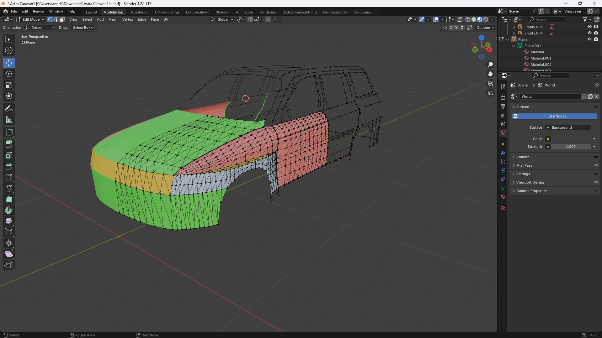Screen dimensions: 602x338
Task: Expand the Volume panel
Action: point(523,157)
